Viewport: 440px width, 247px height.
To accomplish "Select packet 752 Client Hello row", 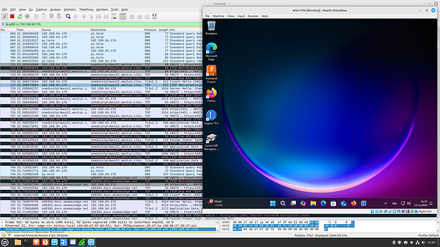I will click(101, 195).
